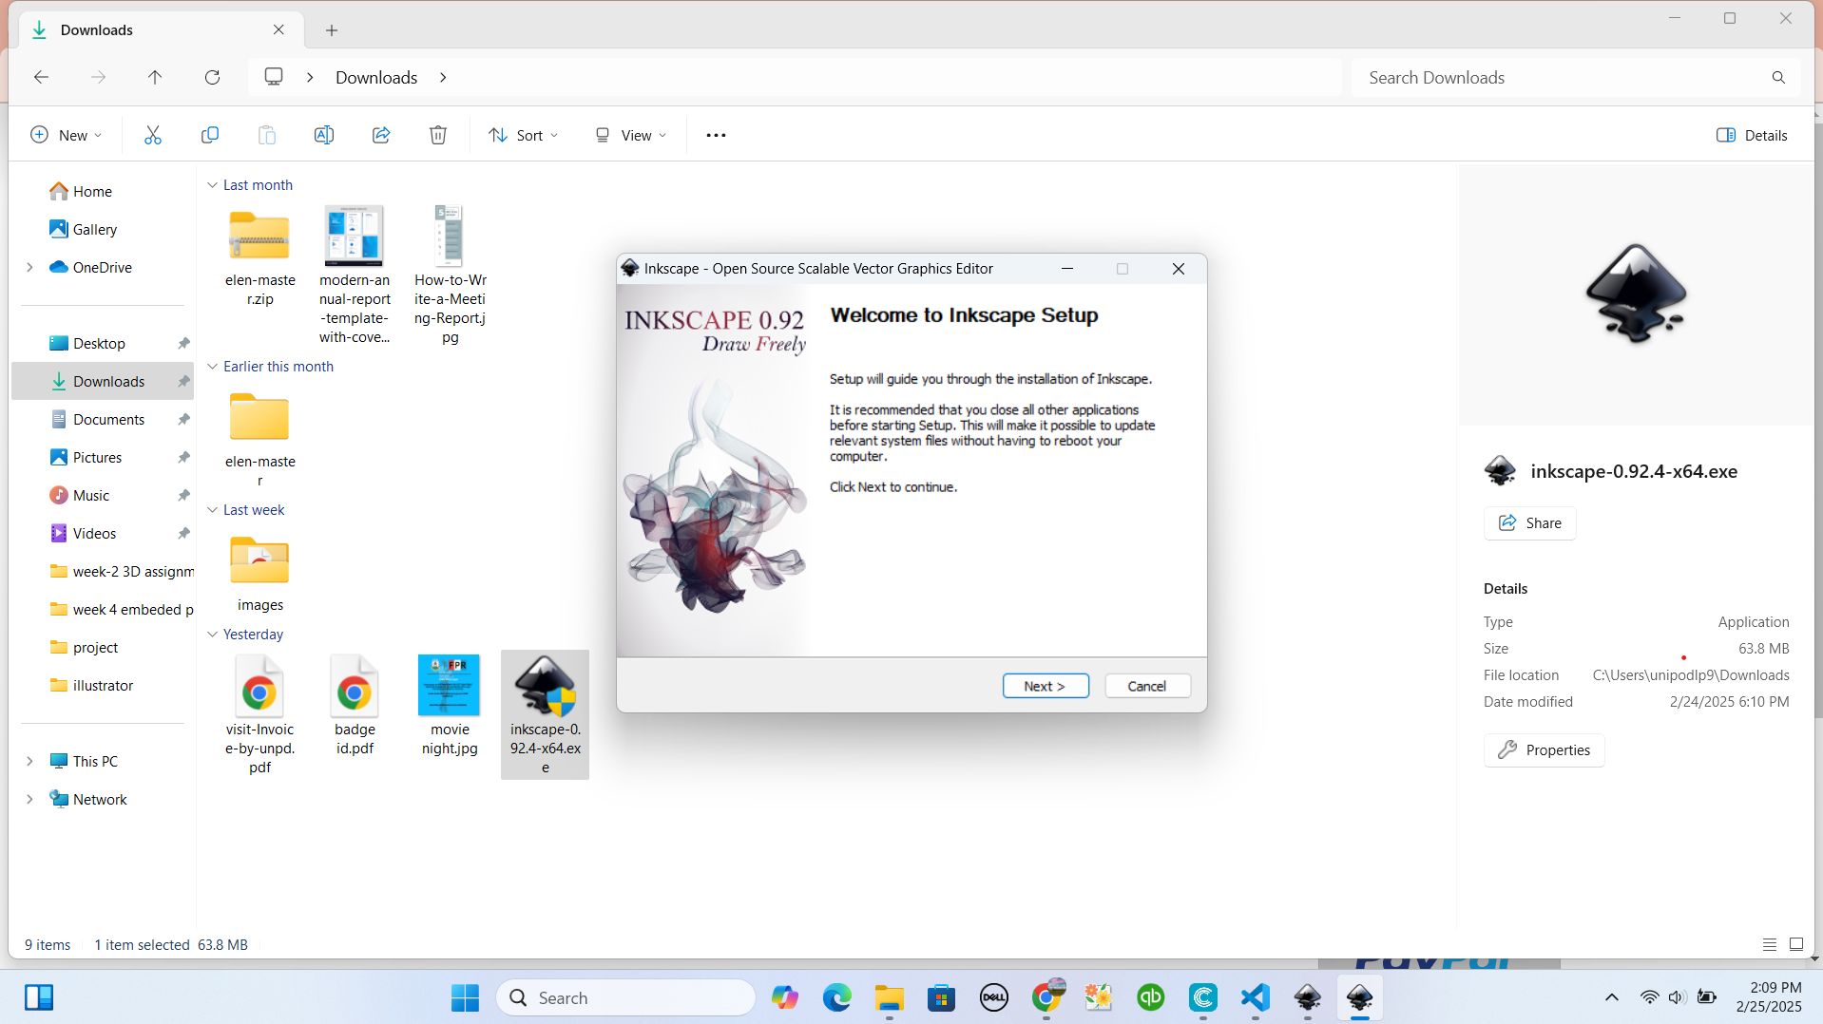This screenshot has height=1024, width=1823.
Task: Add a new File Explorer tab
Action: (332, 30)
